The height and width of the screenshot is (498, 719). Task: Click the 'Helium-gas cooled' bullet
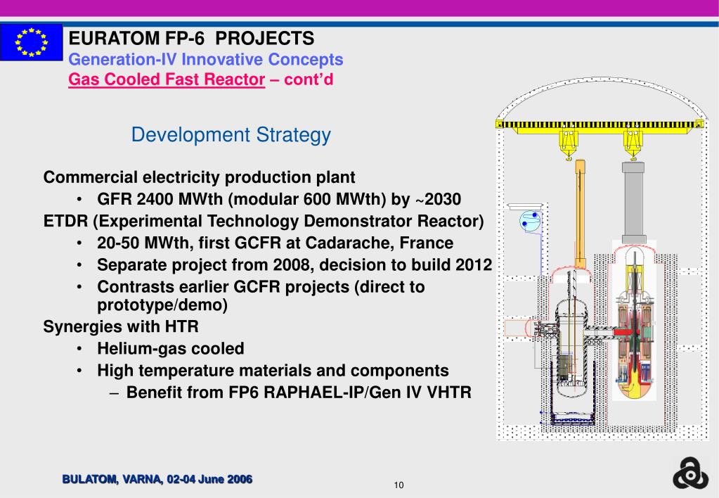(170, 348)
